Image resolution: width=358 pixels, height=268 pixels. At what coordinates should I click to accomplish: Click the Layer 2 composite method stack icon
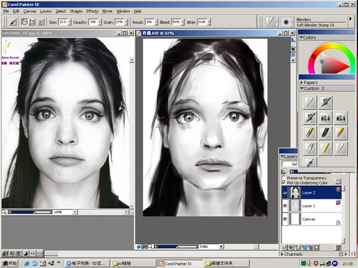click(x=338, y=189)
